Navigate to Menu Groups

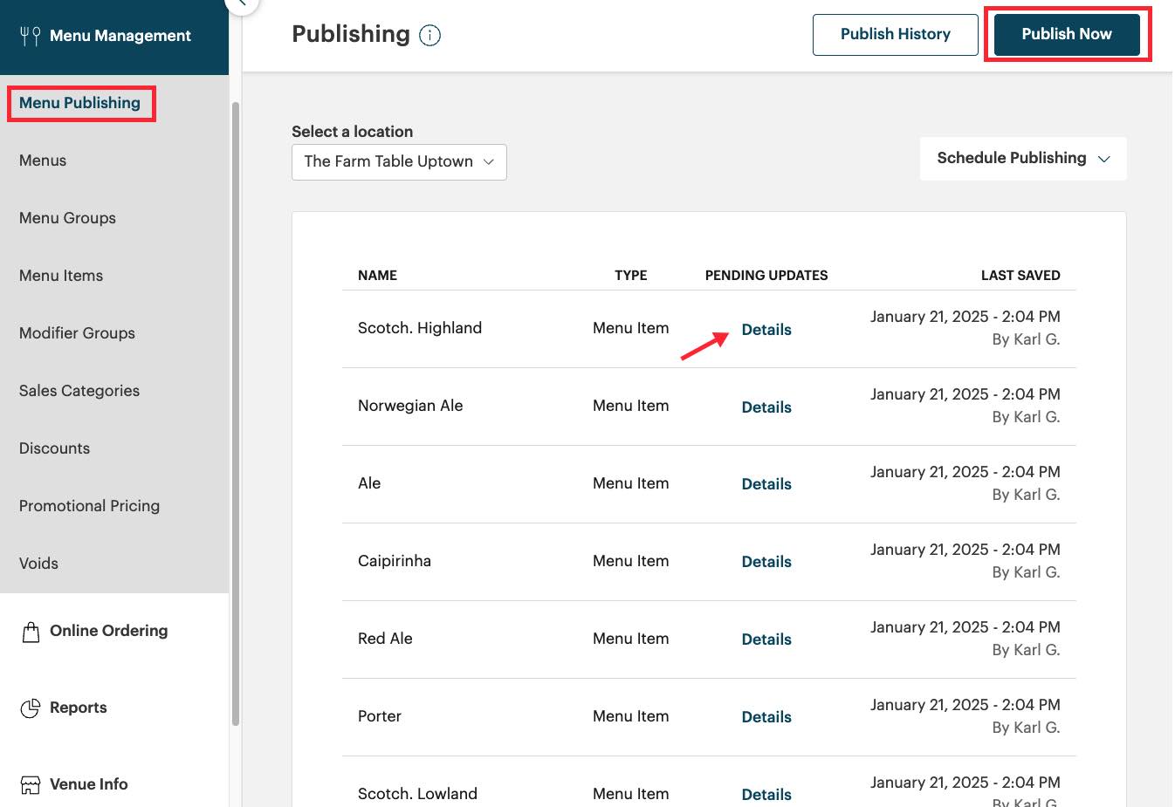coord(67,217)
